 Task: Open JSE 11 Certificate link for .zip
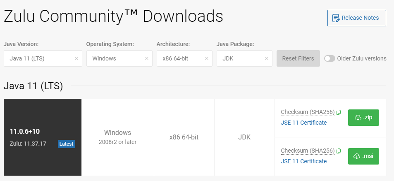click(x=304, y=123)
